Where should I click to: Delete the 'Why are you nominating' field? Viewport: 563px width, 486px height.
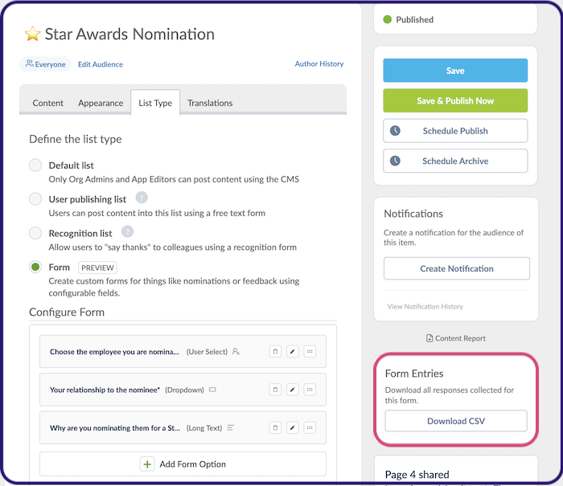[x=275, y=427]
